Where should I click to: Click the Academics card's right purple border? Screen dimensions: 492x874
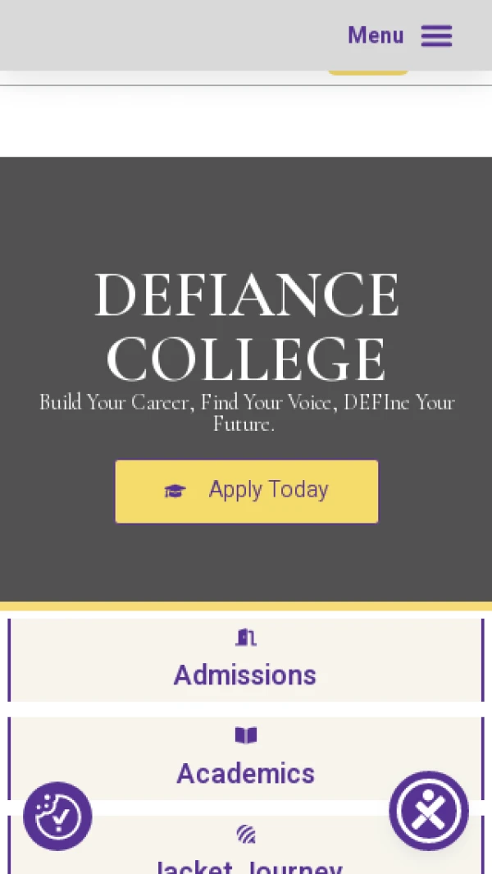(x=482, y=758)
